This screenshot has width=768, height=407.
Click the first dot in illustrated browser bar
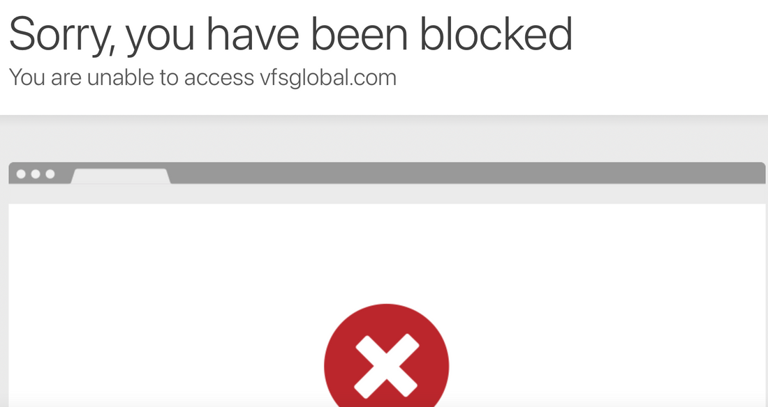coord(21,174)
